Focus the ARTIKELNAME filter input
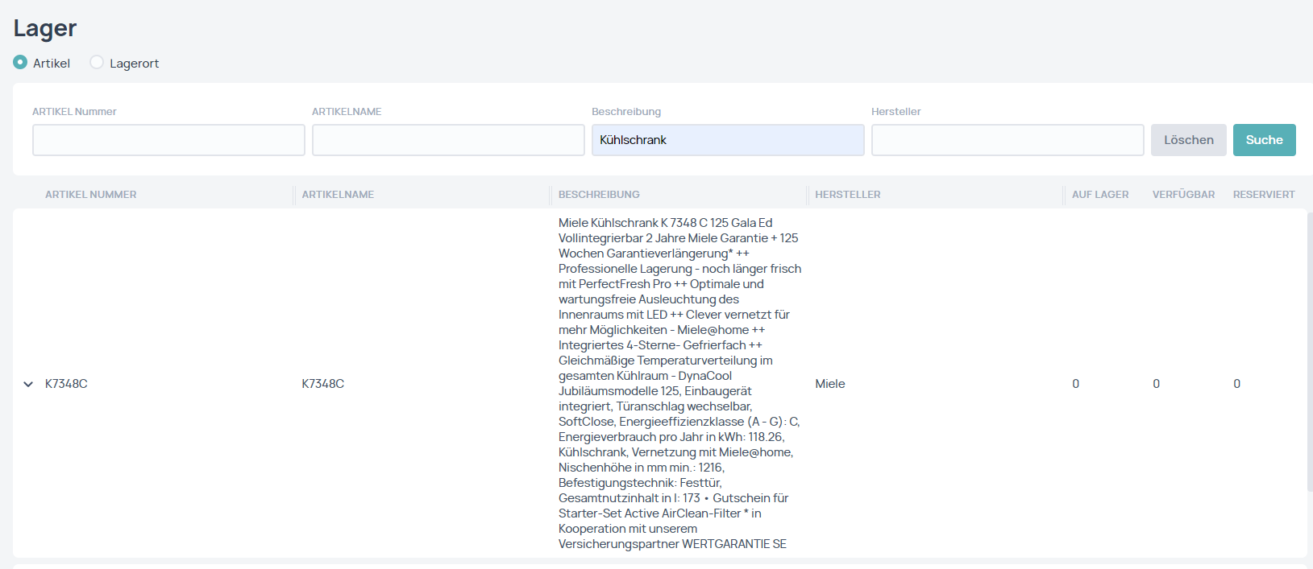This screenshot has width=1313, height=569. point(448,140)
